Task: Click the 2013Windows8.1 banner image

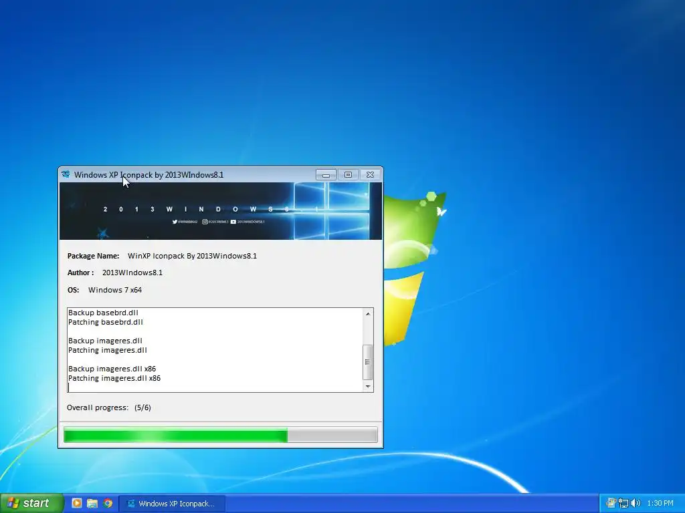Action: [x=221, y=211]
